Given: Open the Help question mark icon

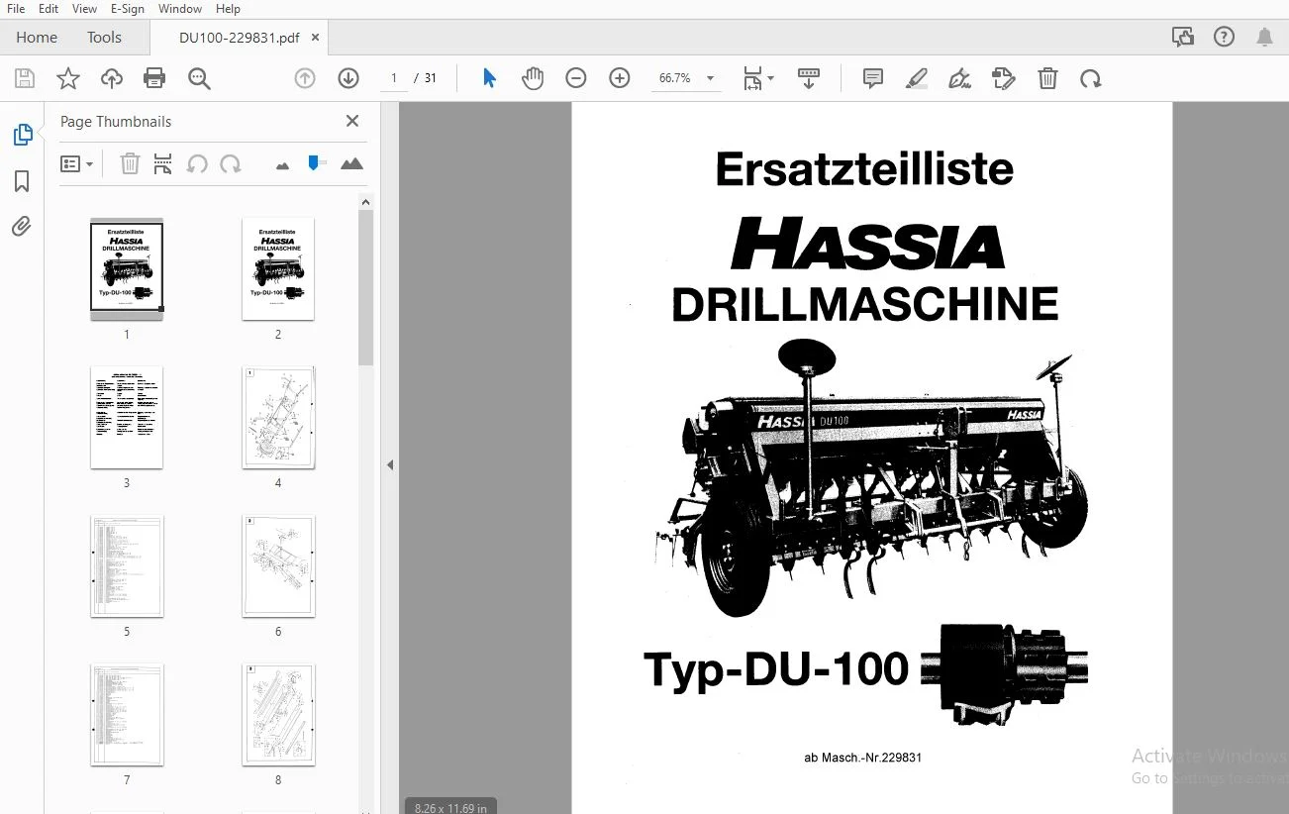Looking at the screenshot, I should tap(1225, 37).
